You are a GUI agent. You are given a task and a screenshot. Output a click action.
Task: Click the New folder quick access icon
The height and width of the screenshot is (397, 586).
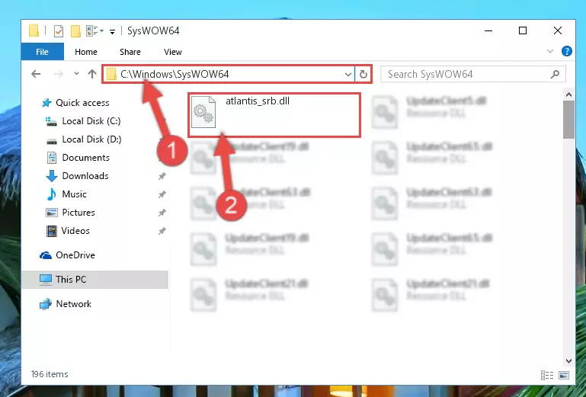point(75,31)
